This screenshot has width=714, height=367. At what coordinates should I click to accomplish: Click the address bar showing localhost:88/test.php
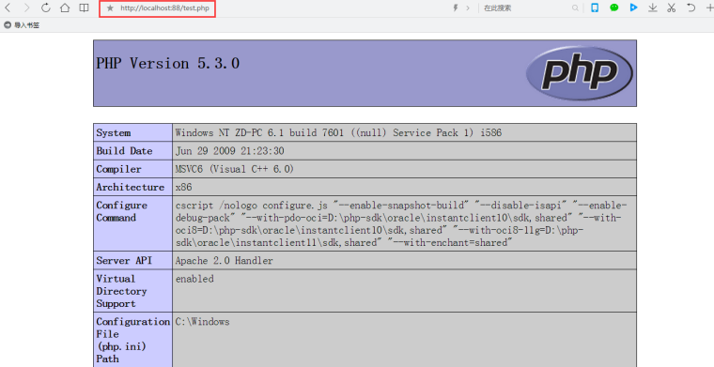point(164,8)
